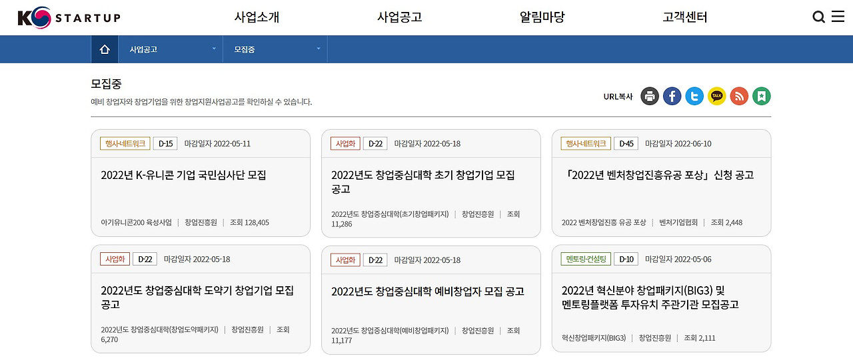Screen dimensions: 853x362
Task: Click 벤처기업협회 organization text
Action: click(x=678, y=222)
